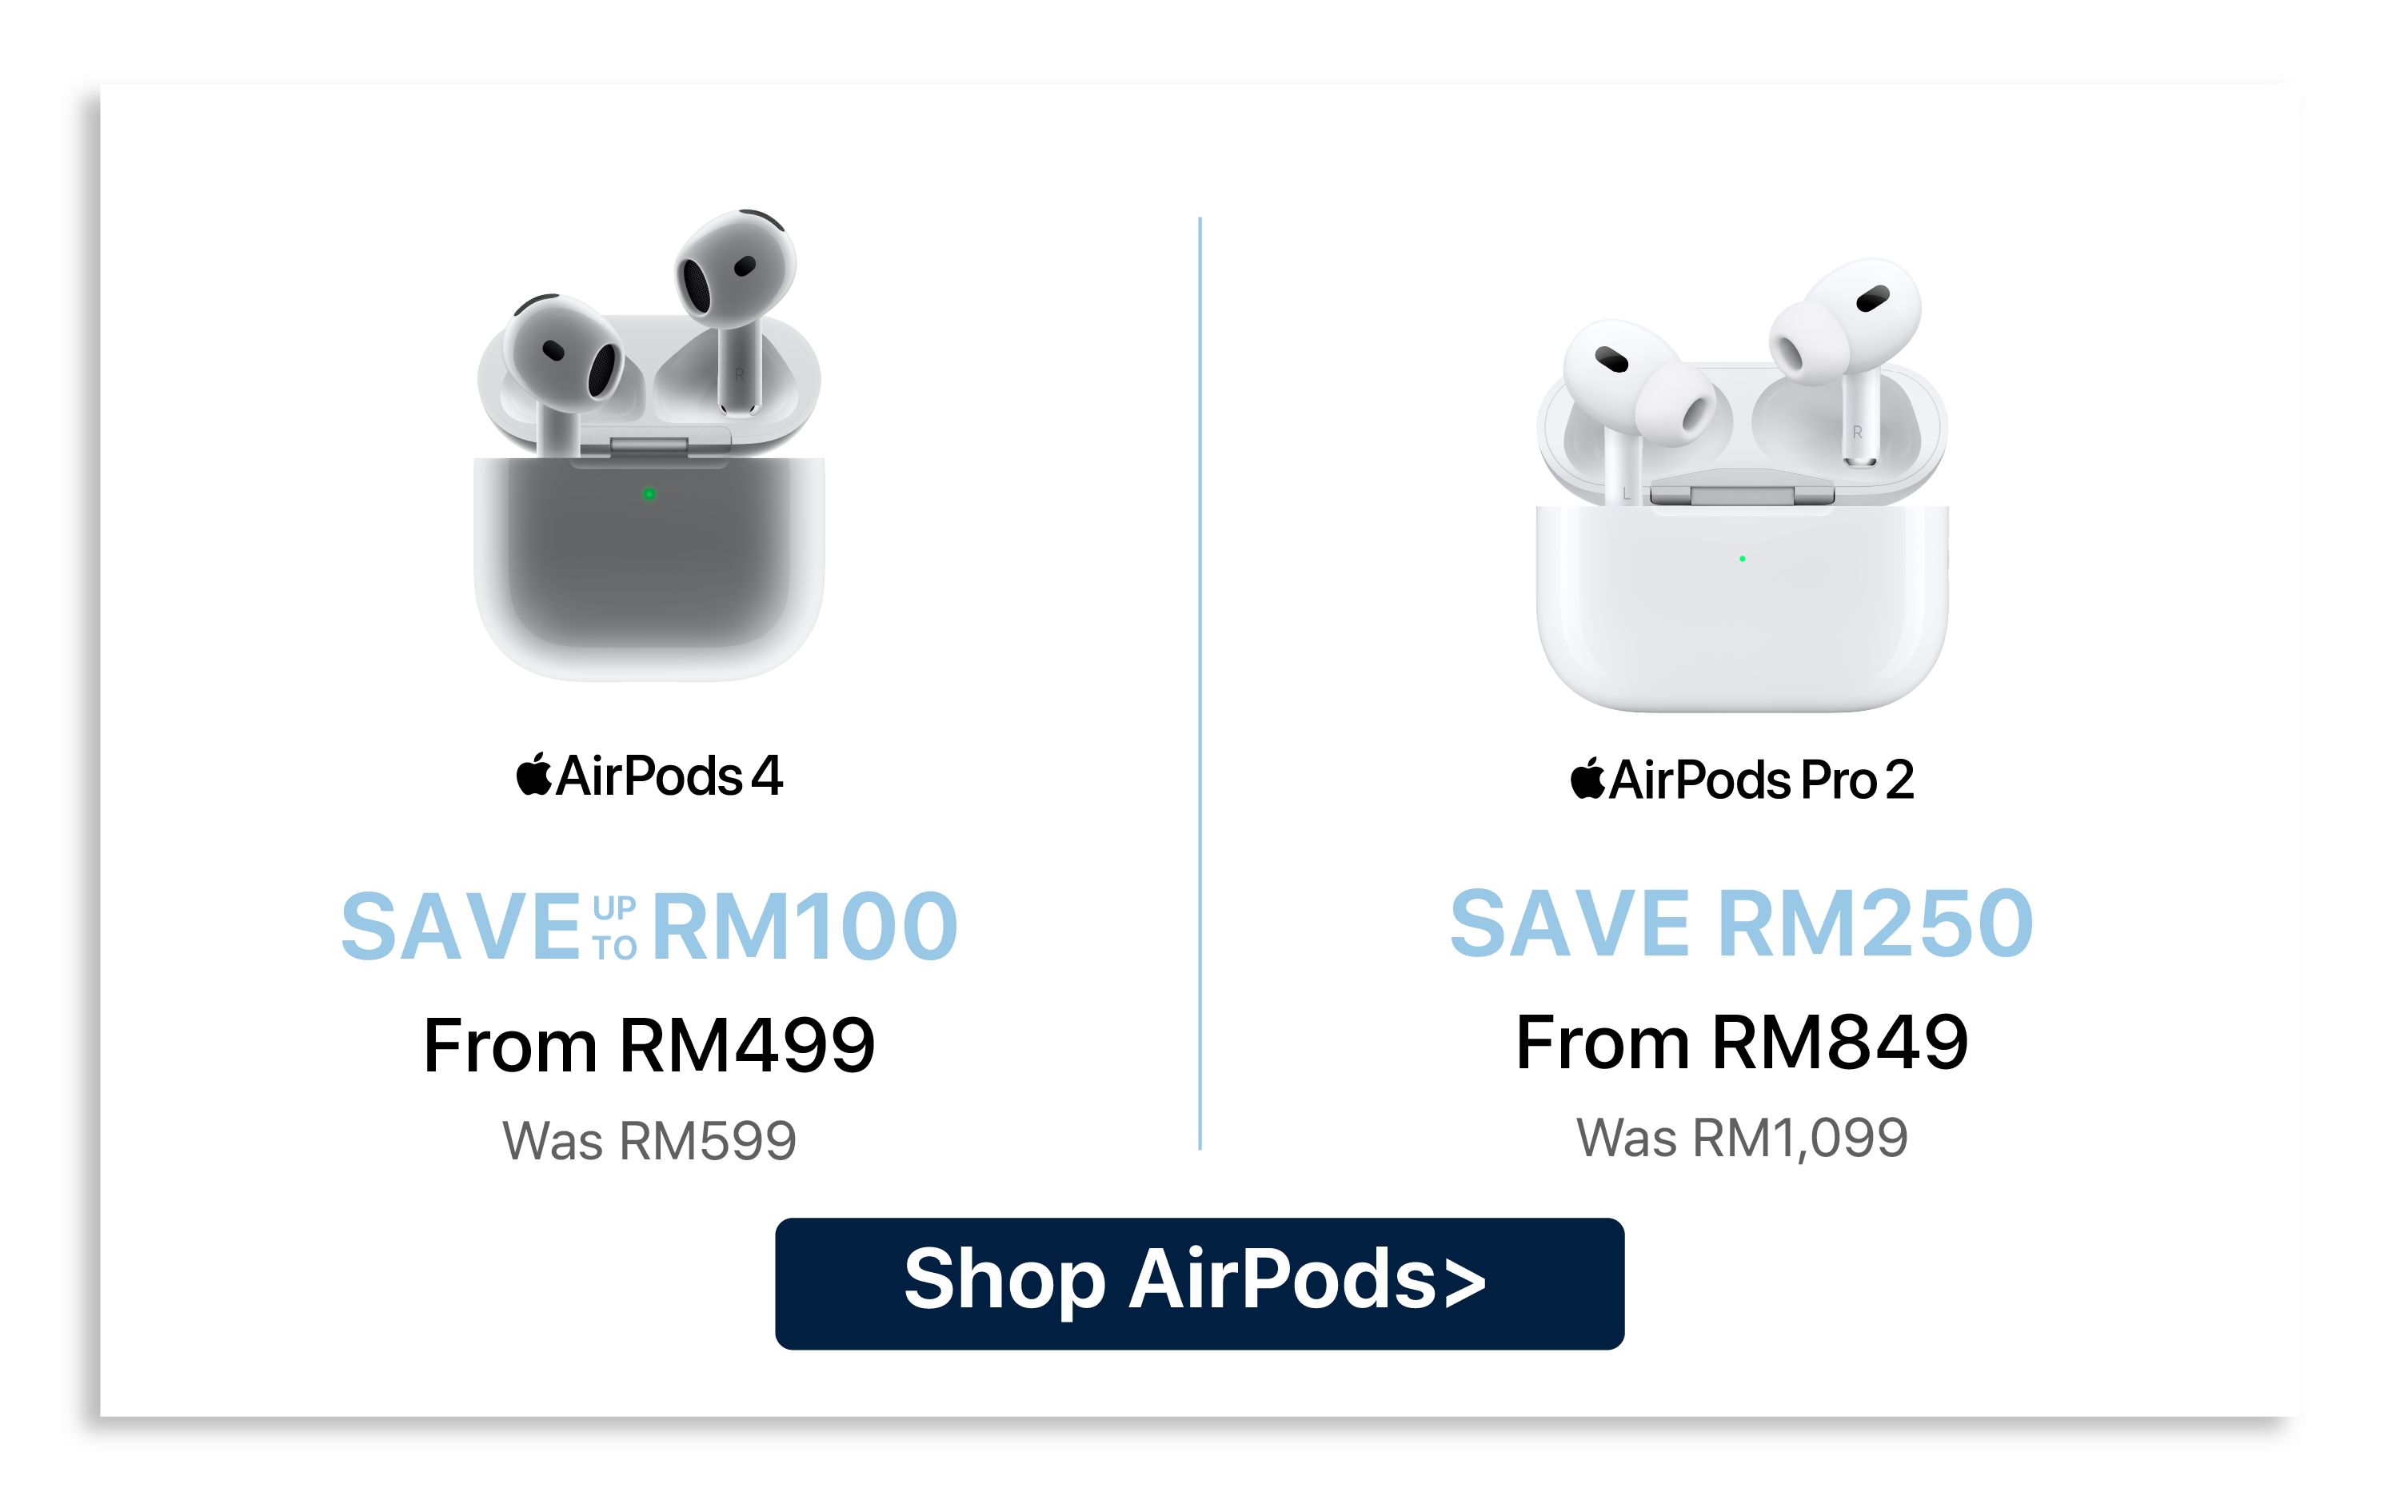Select the AirPods 4 product title

pos(650,776)
